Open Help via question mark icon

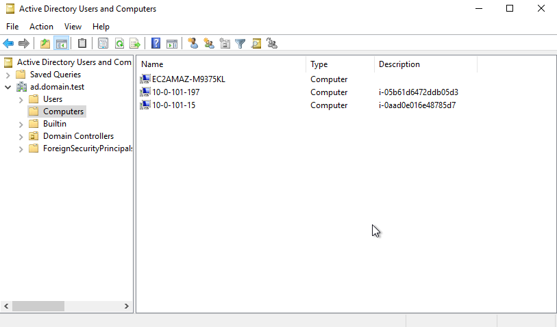click(x=156, y=44)
